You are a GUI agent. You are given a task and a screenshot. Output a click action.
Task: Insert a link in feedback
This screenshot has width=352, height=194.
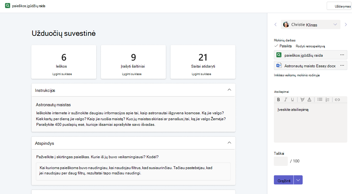[337, 100]
